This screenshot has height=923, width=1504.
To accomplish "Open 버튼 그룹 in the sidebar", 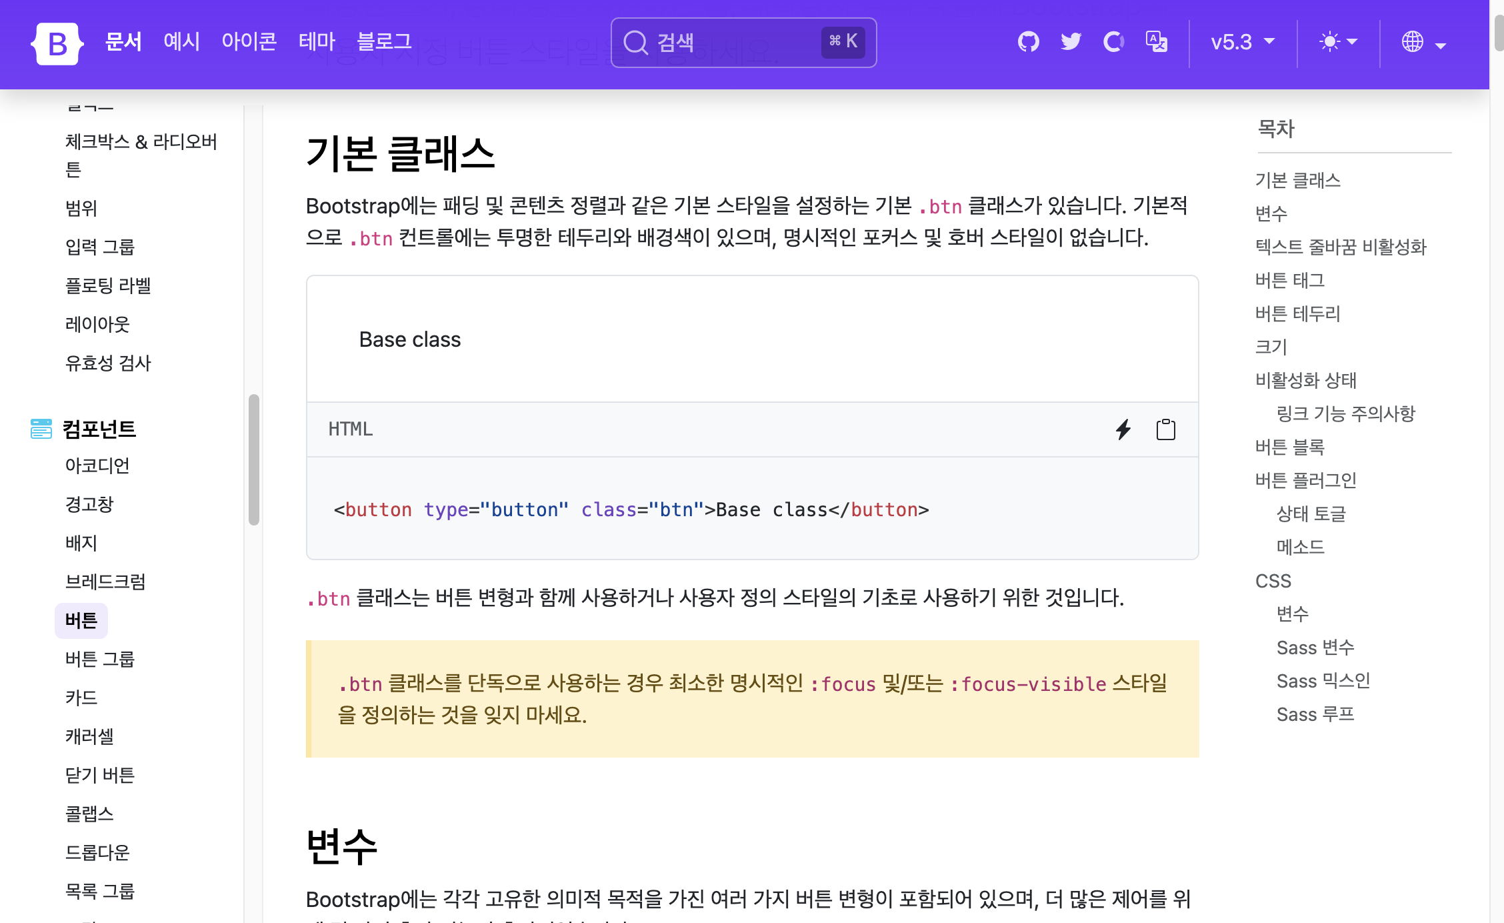I will pos(100,659).
